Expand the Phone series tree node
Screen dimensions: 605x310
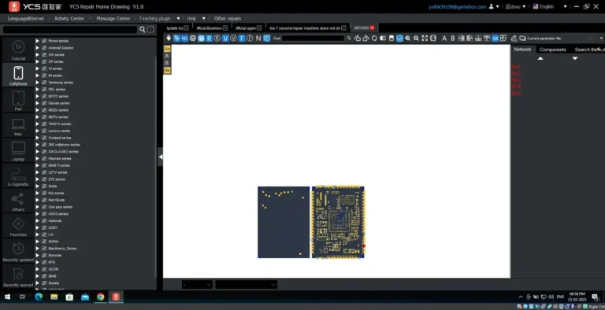38,41
